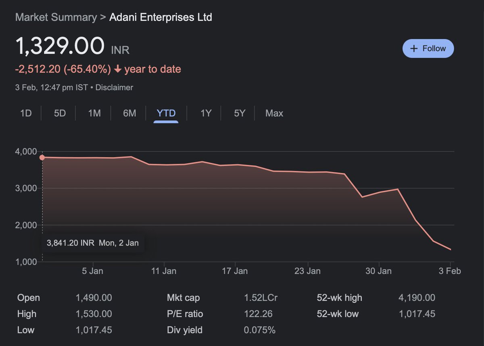The height and width of the screenshot is (346, 484).
Task: Click the Div yield value 0.075%
Action: click(x=259, y=330)
